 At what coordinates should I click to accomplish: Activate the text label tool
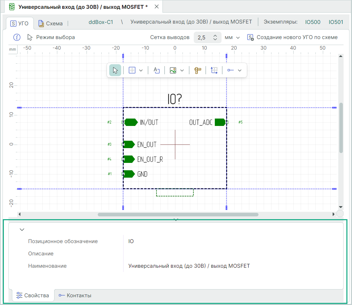pos(156,70)
